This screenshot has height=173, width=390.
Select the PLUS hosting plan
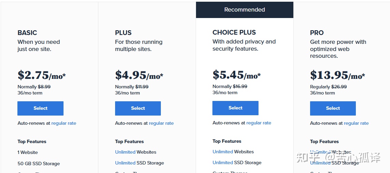click(138, 108)
